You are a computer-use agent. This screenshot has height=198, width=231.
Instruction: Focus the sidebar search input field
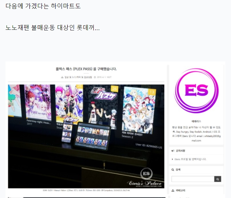click(193, 179)
